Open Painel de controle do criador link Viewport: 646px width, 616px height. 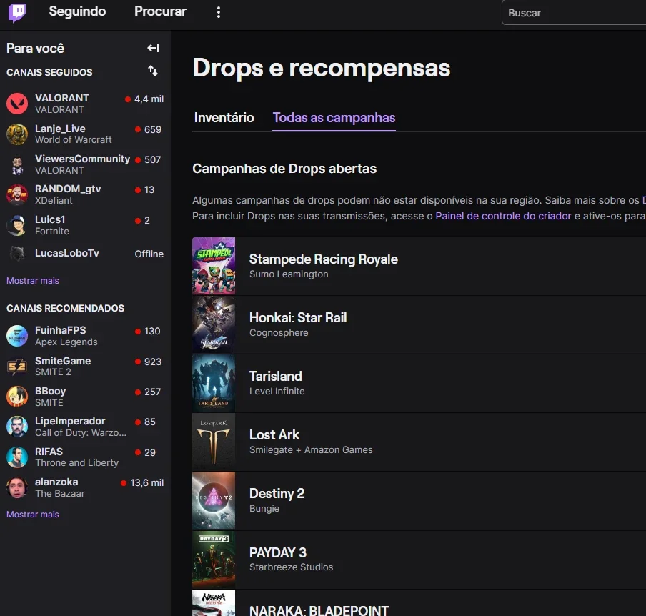503,216
